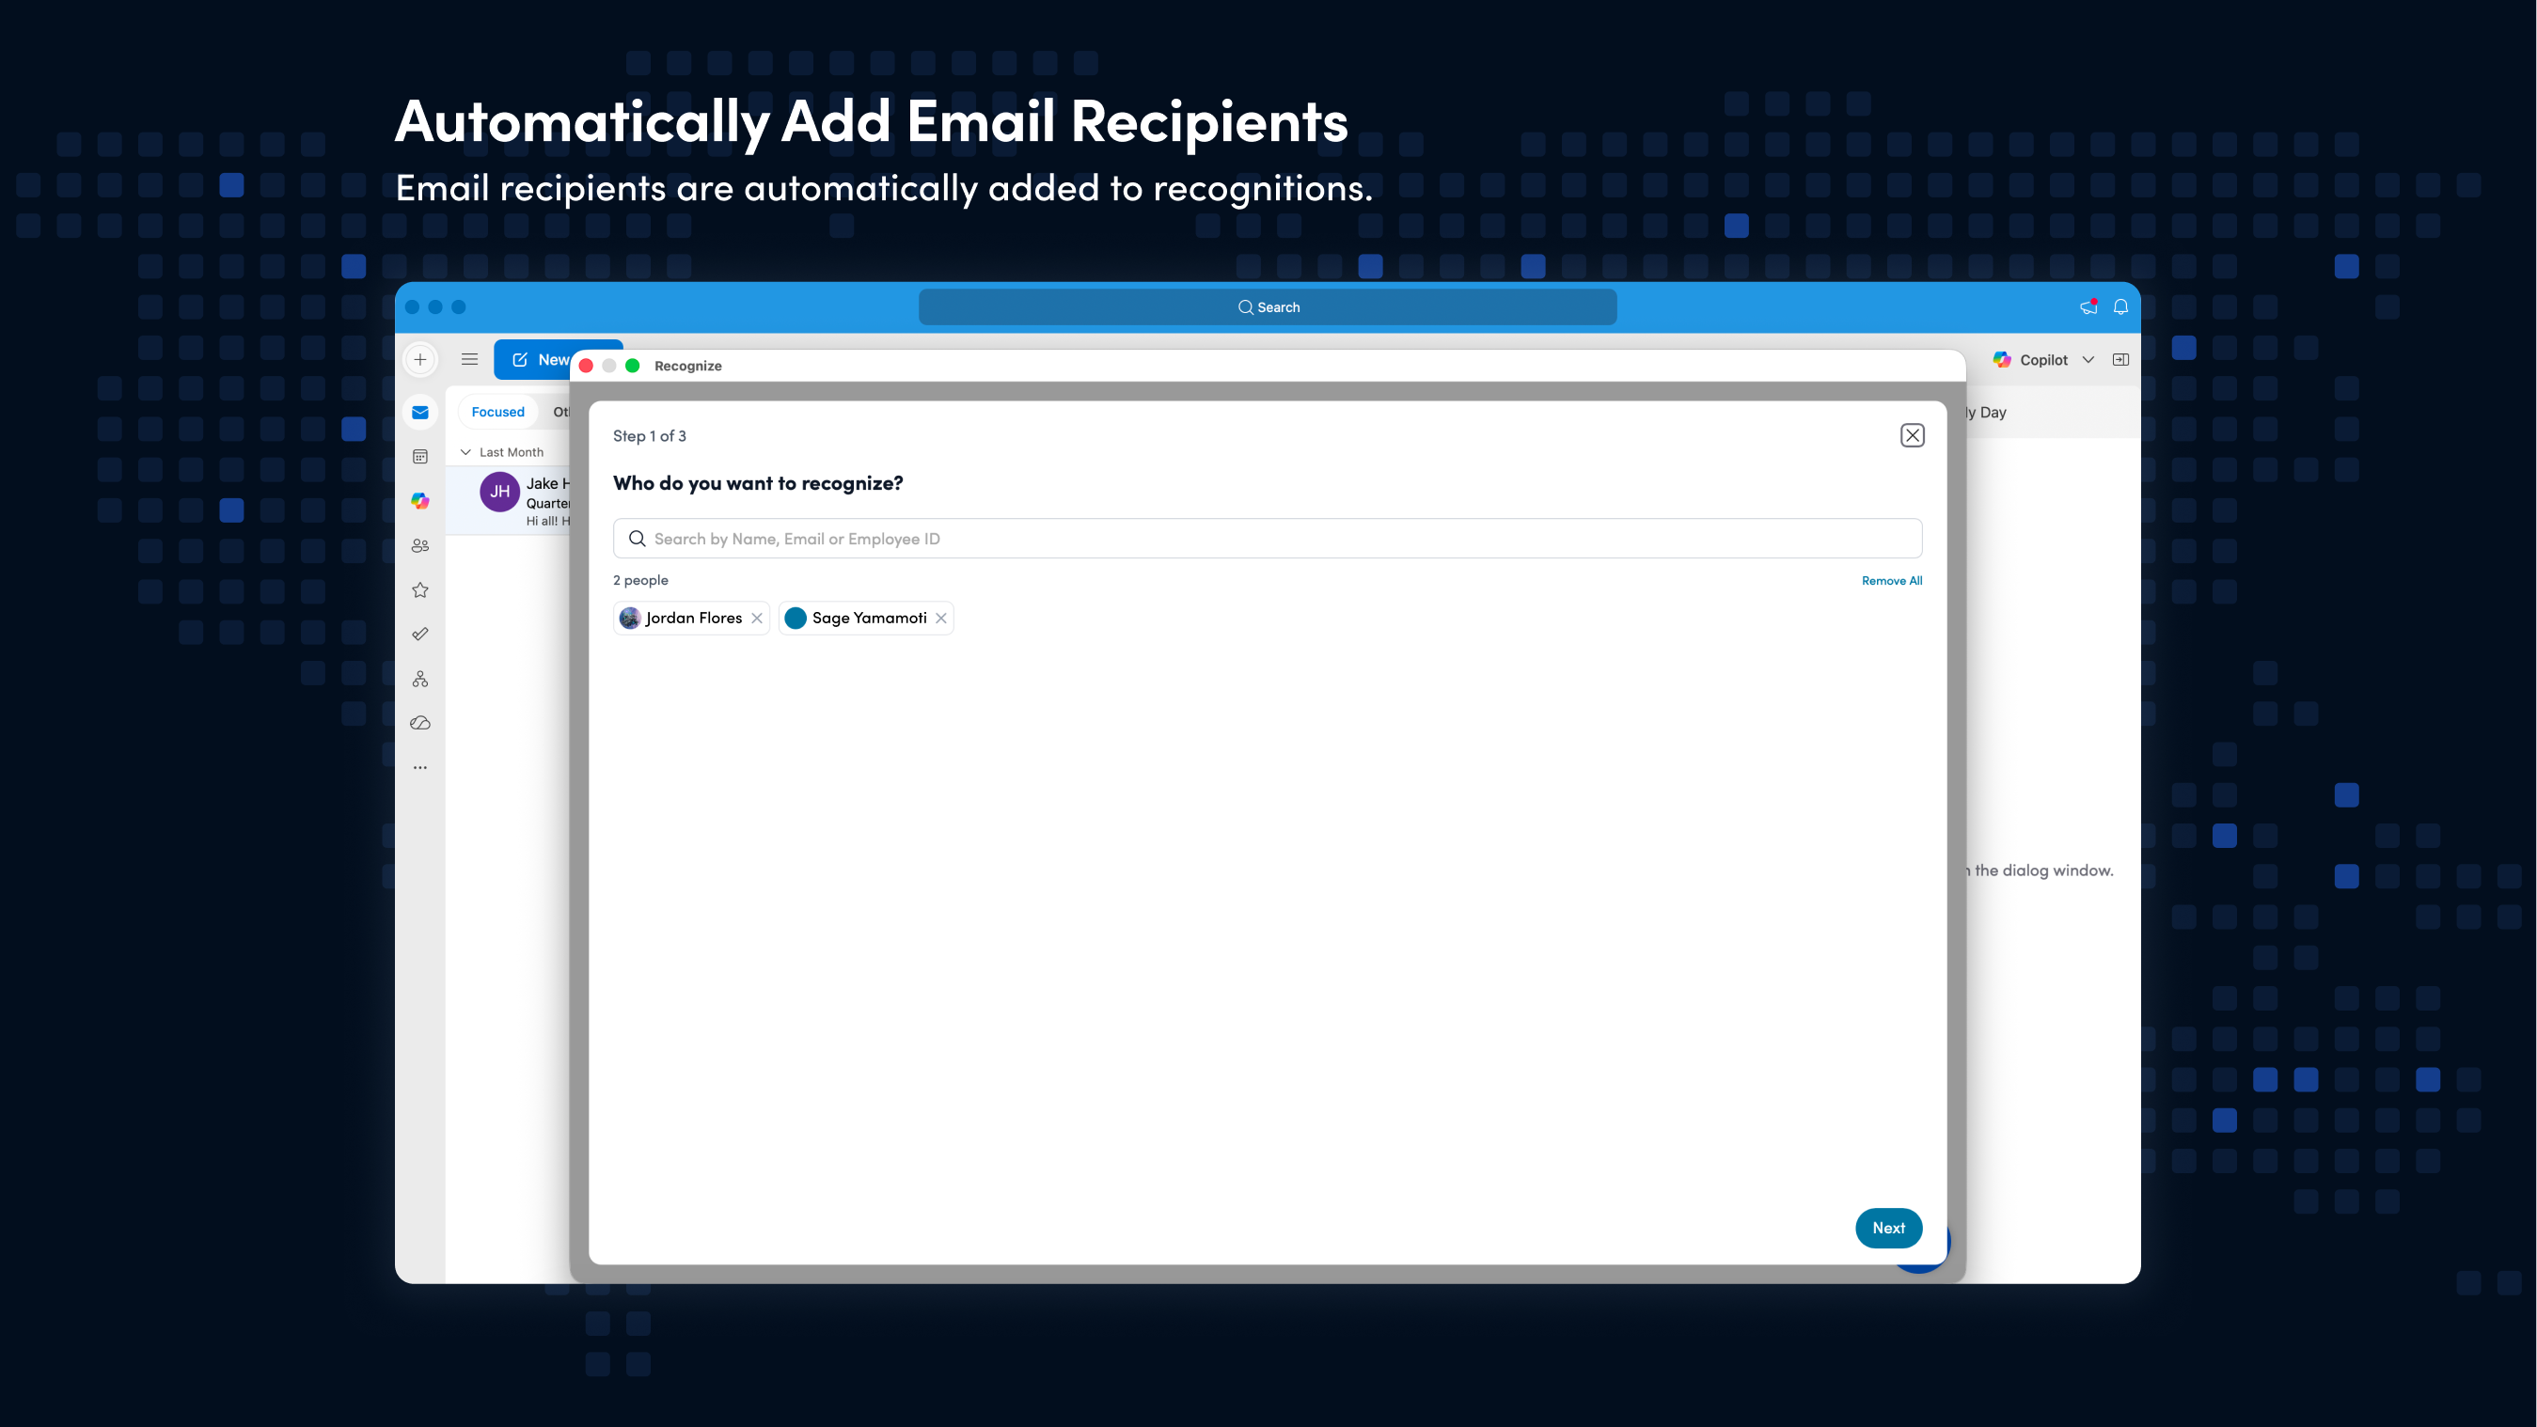The width and height of the screenshot is (2537, 1427).
Task: Click the Outlook Search bar at the top
Action: click(x=1267, y=307)
